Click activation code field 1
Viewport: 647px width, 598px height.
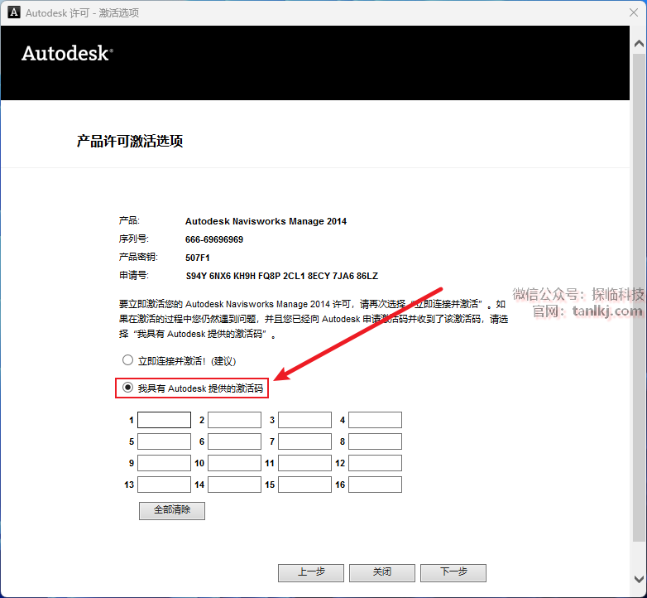164,420
